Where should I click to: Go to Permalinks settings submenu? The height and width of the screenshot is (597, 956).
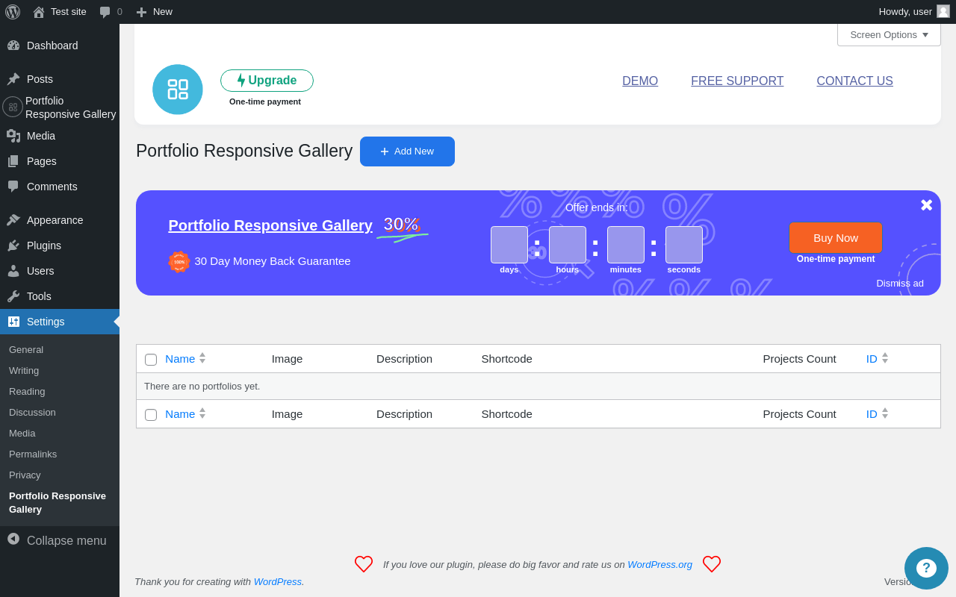click(x=33, y=454)
